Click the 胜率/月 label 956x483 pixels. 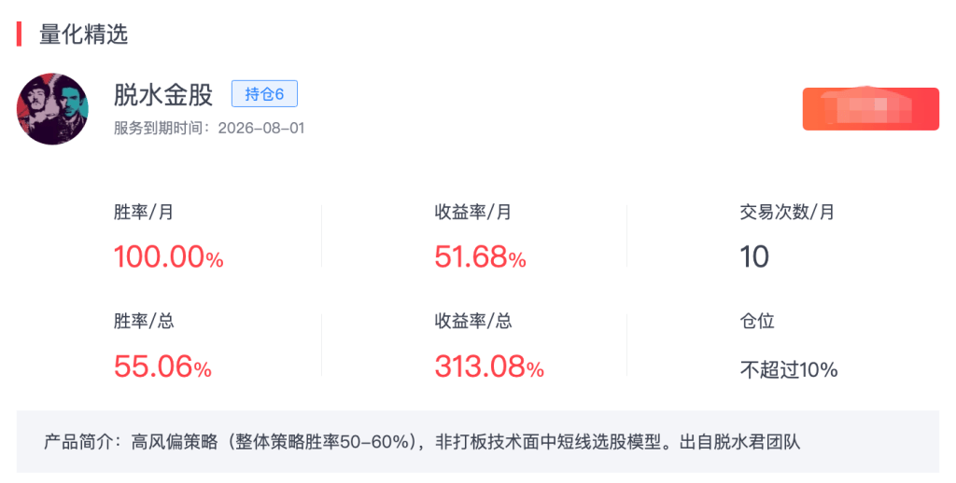pyautogui.click(x=144, y=212)
